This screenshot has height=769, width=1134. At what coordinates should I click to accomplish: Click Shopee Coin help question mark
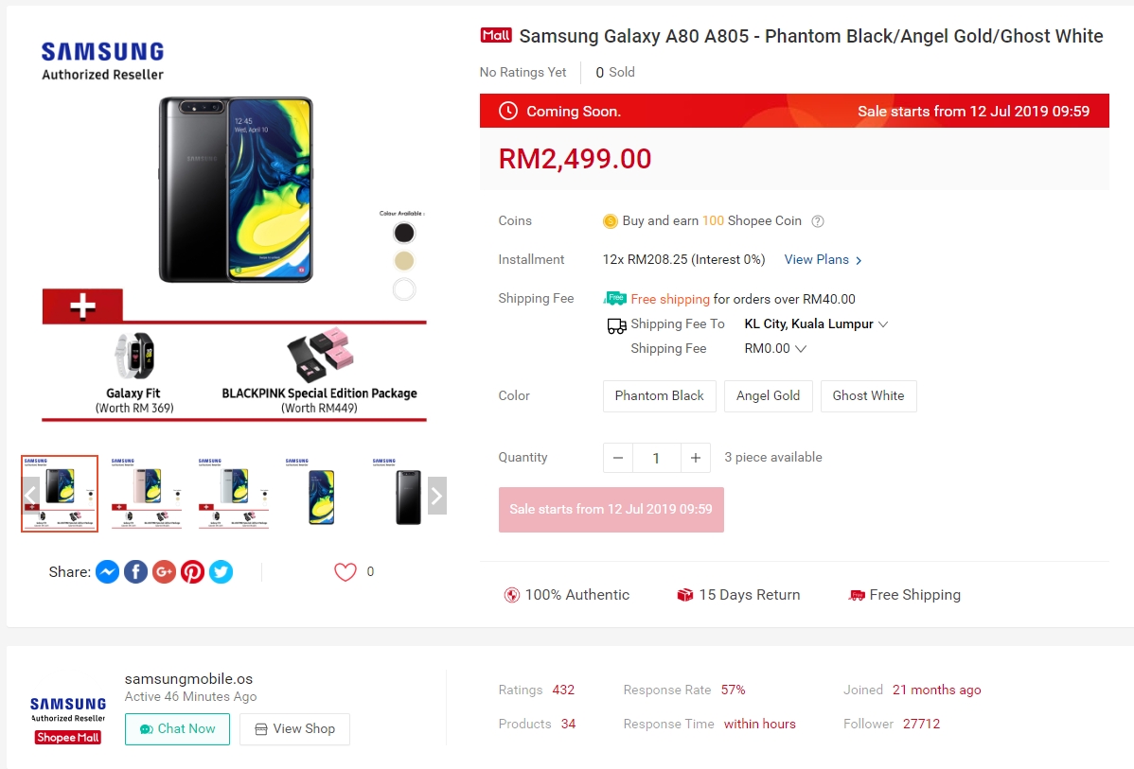pos(818,221)
